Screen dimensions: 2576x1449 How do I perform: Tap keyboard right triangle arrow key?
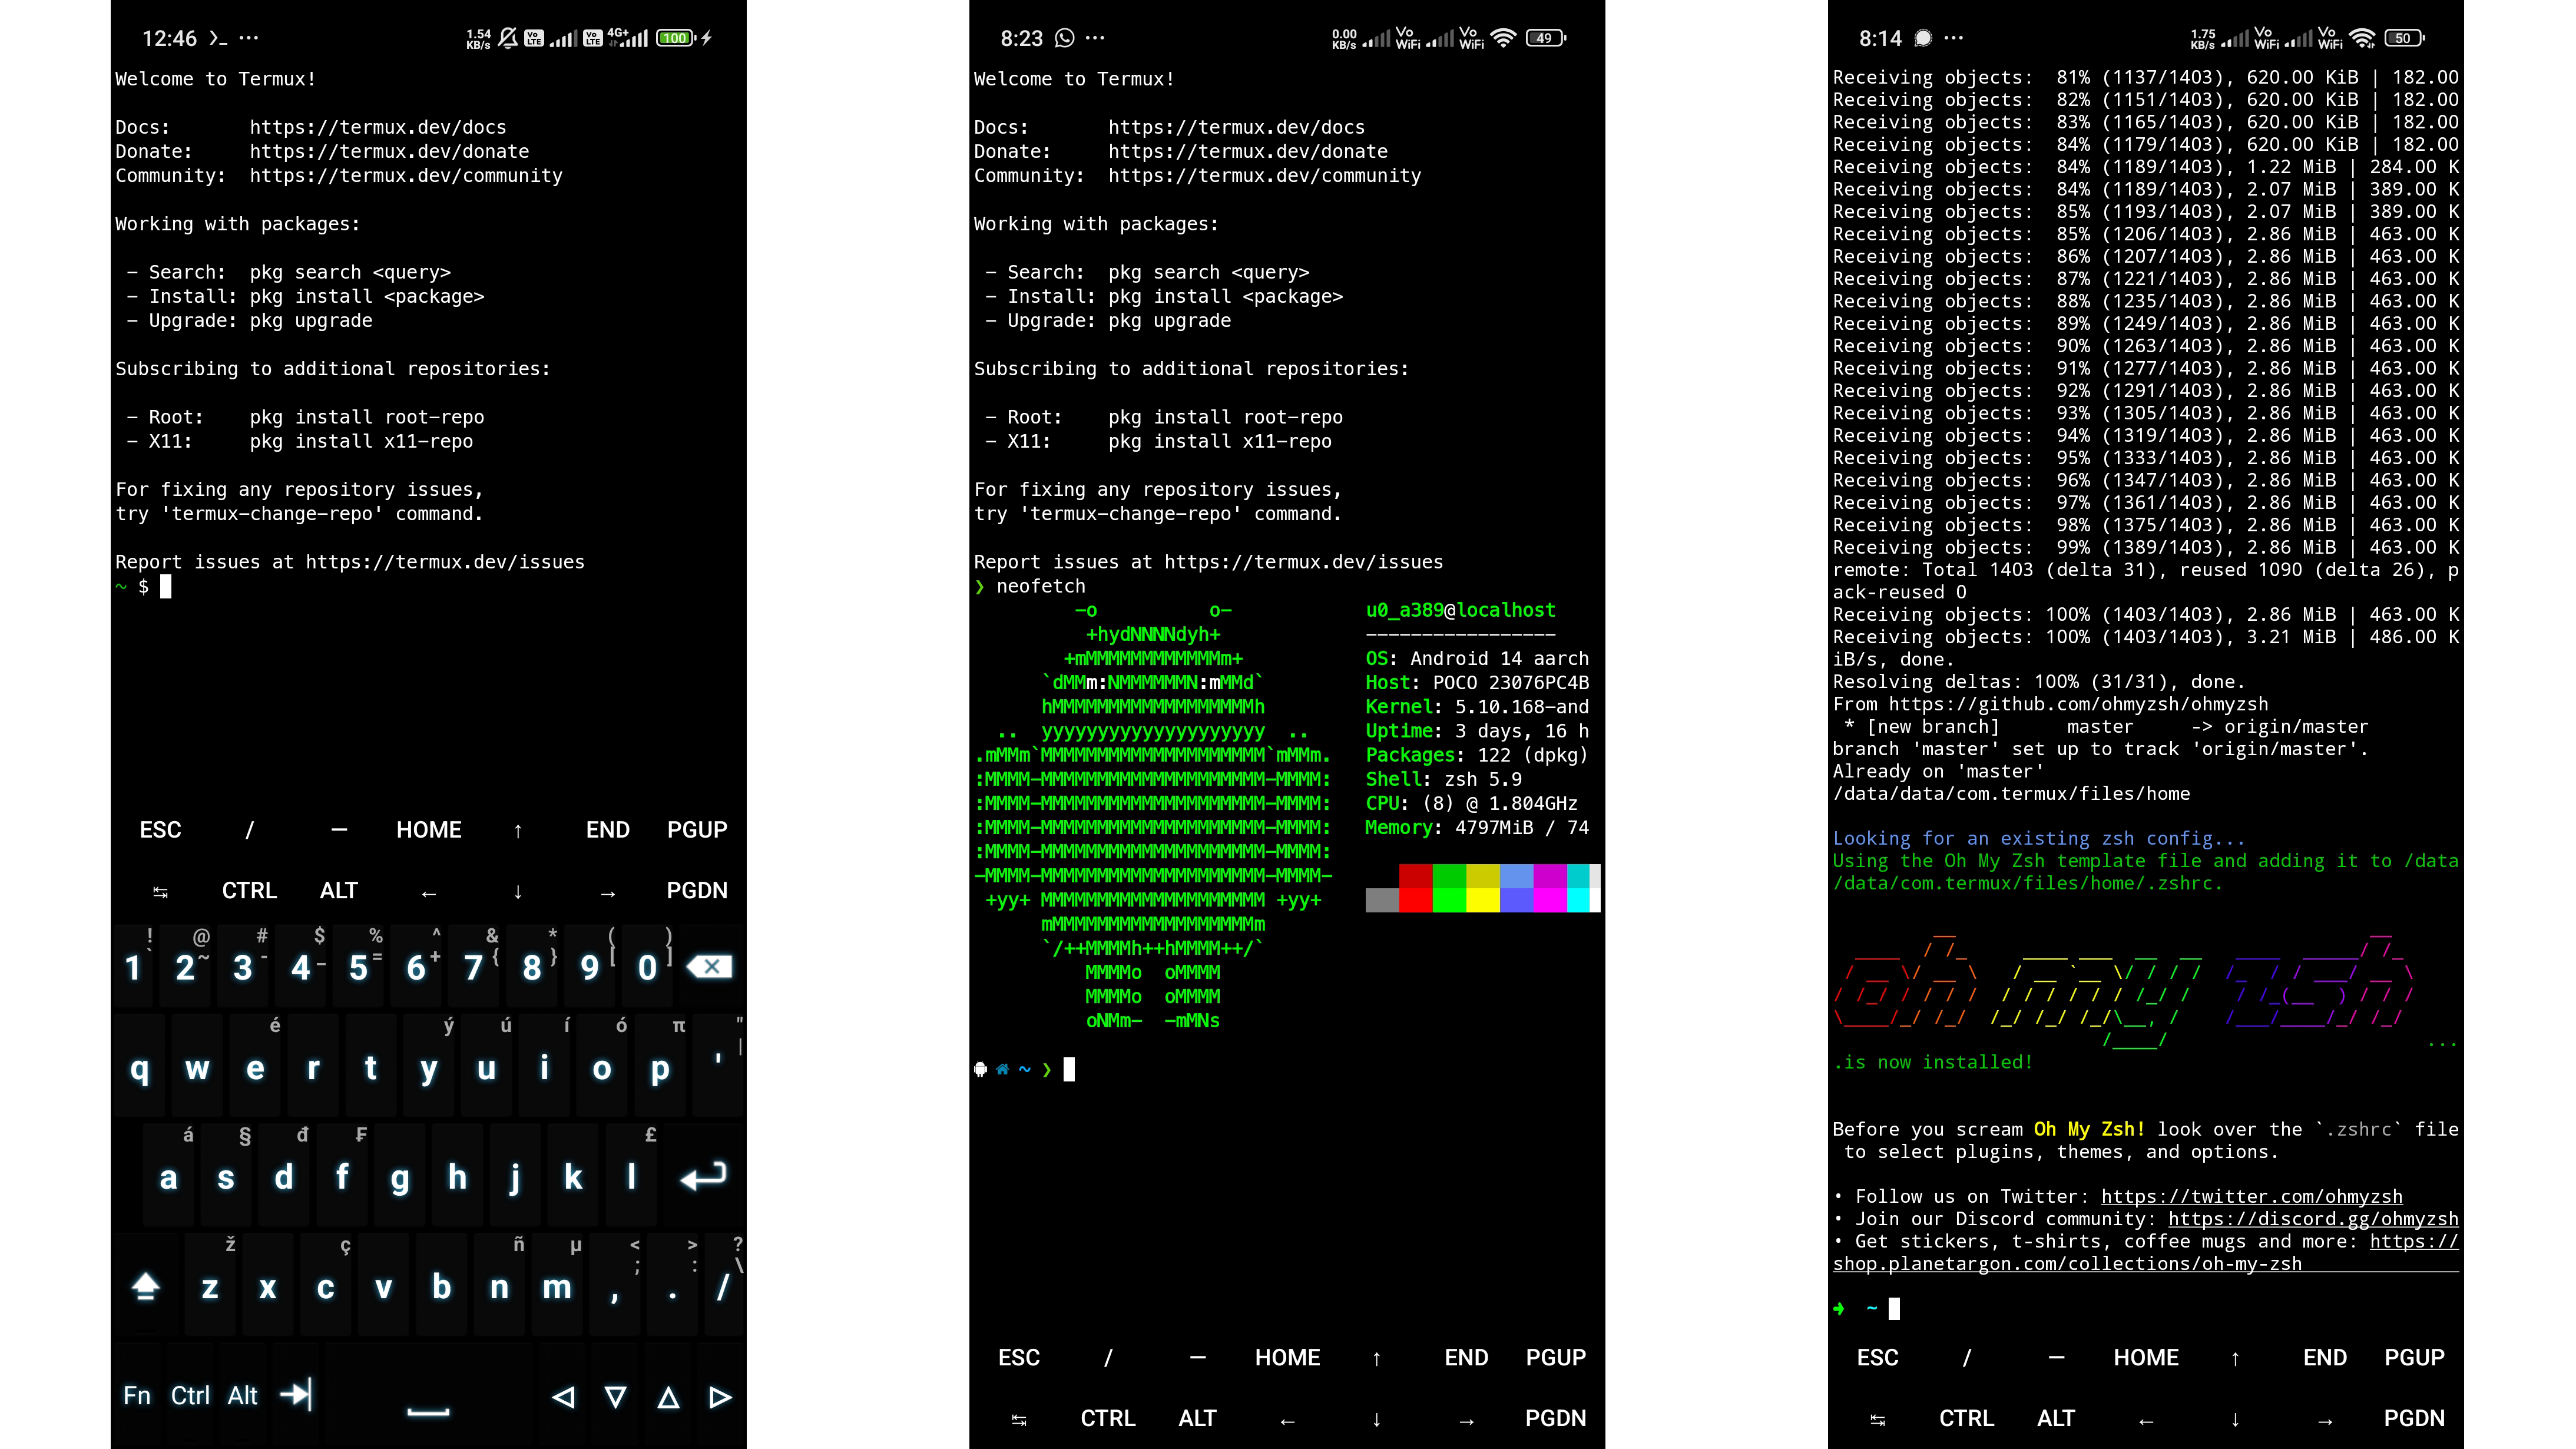[x=720, y=1397]
